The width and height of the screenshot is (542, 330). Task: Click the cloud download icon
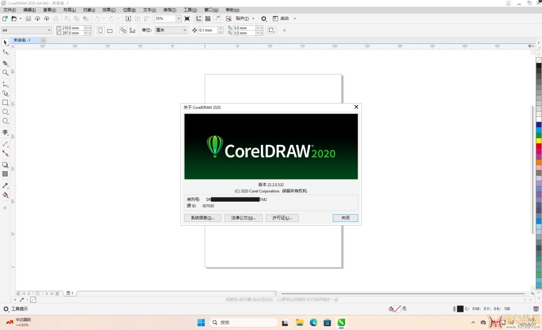(37, 19)
